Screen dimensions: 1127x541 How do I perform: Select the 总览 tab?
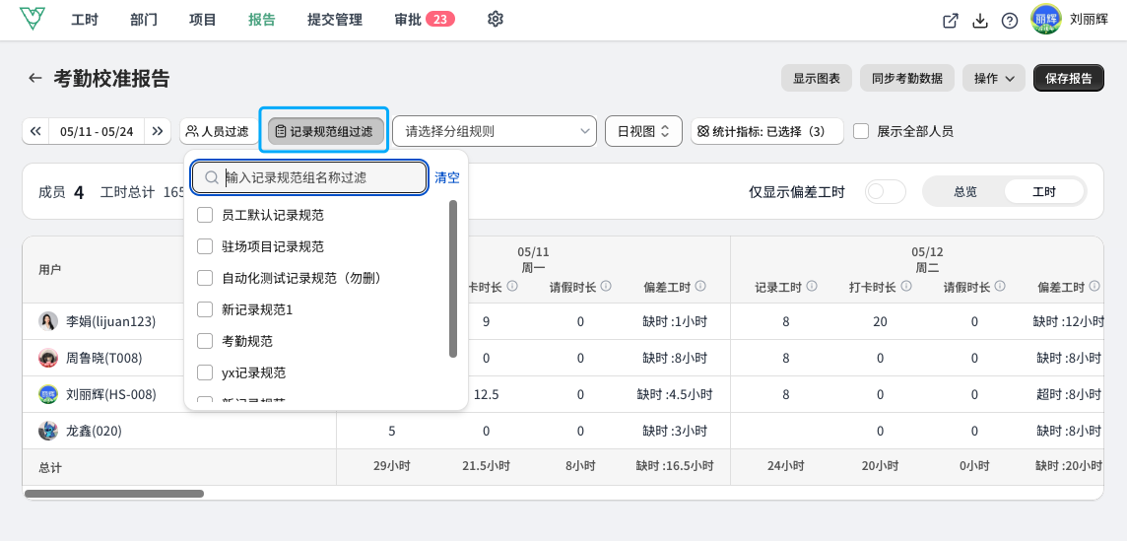click(964, 191)
